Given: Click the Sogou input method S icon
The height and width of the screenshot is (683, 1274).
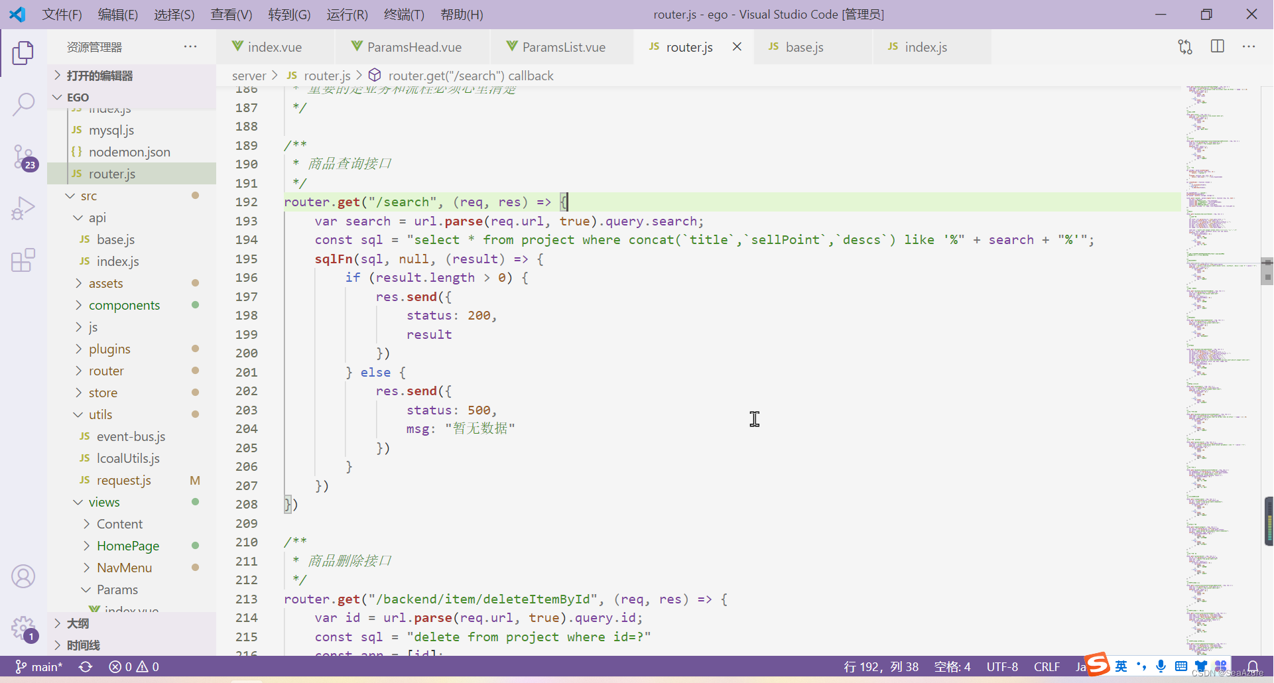Looking at the screenshot, I should click(1097, 664).
